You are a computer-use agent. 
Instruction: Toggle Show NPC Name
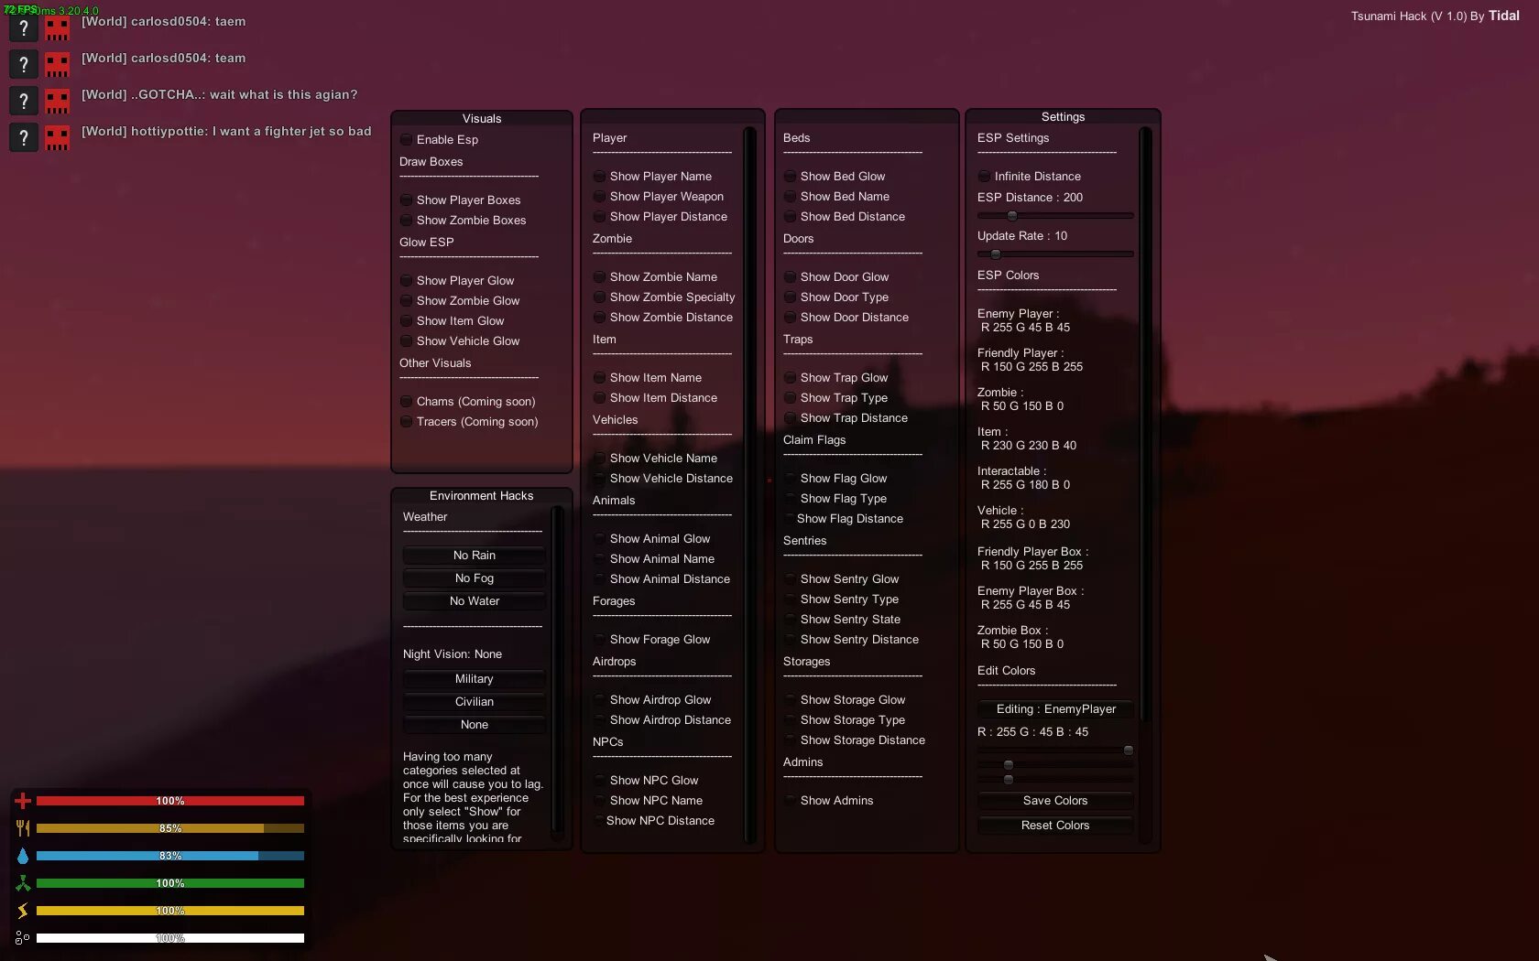click(600, 800)
